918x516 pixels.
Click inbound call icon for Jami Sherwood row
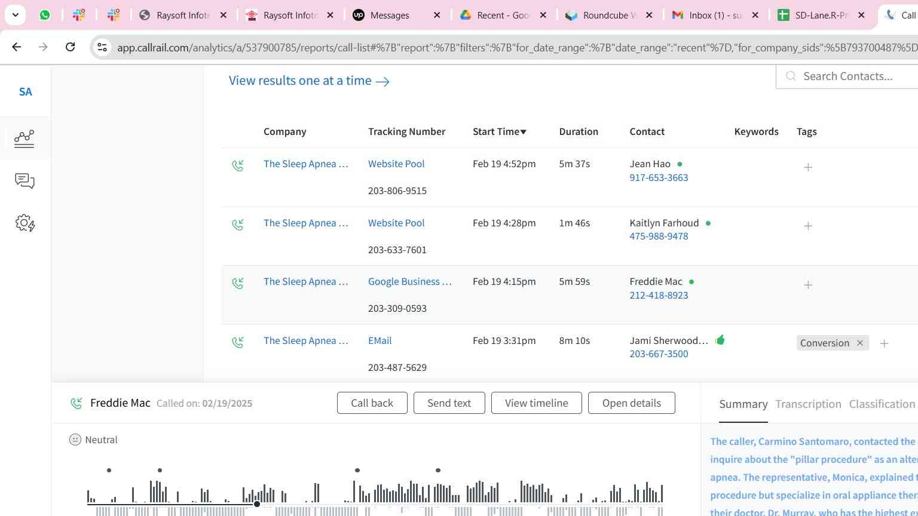coord(238,342)
